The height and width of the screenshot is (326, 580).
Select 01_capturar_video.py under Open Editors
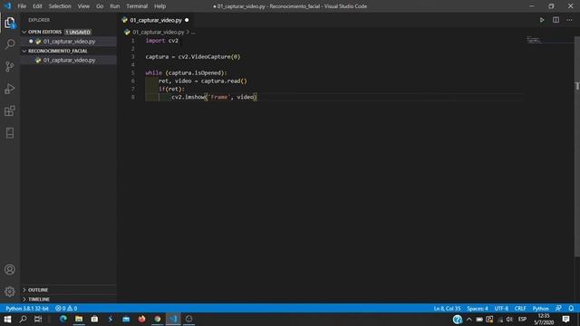(69, 42)
